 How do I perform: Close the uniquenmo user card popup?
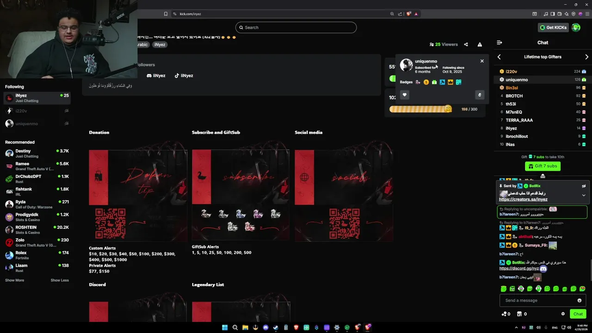[482, 61]
